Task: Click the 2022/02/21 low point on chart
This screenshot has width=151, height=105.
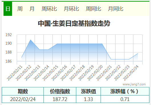Action: 111,59
